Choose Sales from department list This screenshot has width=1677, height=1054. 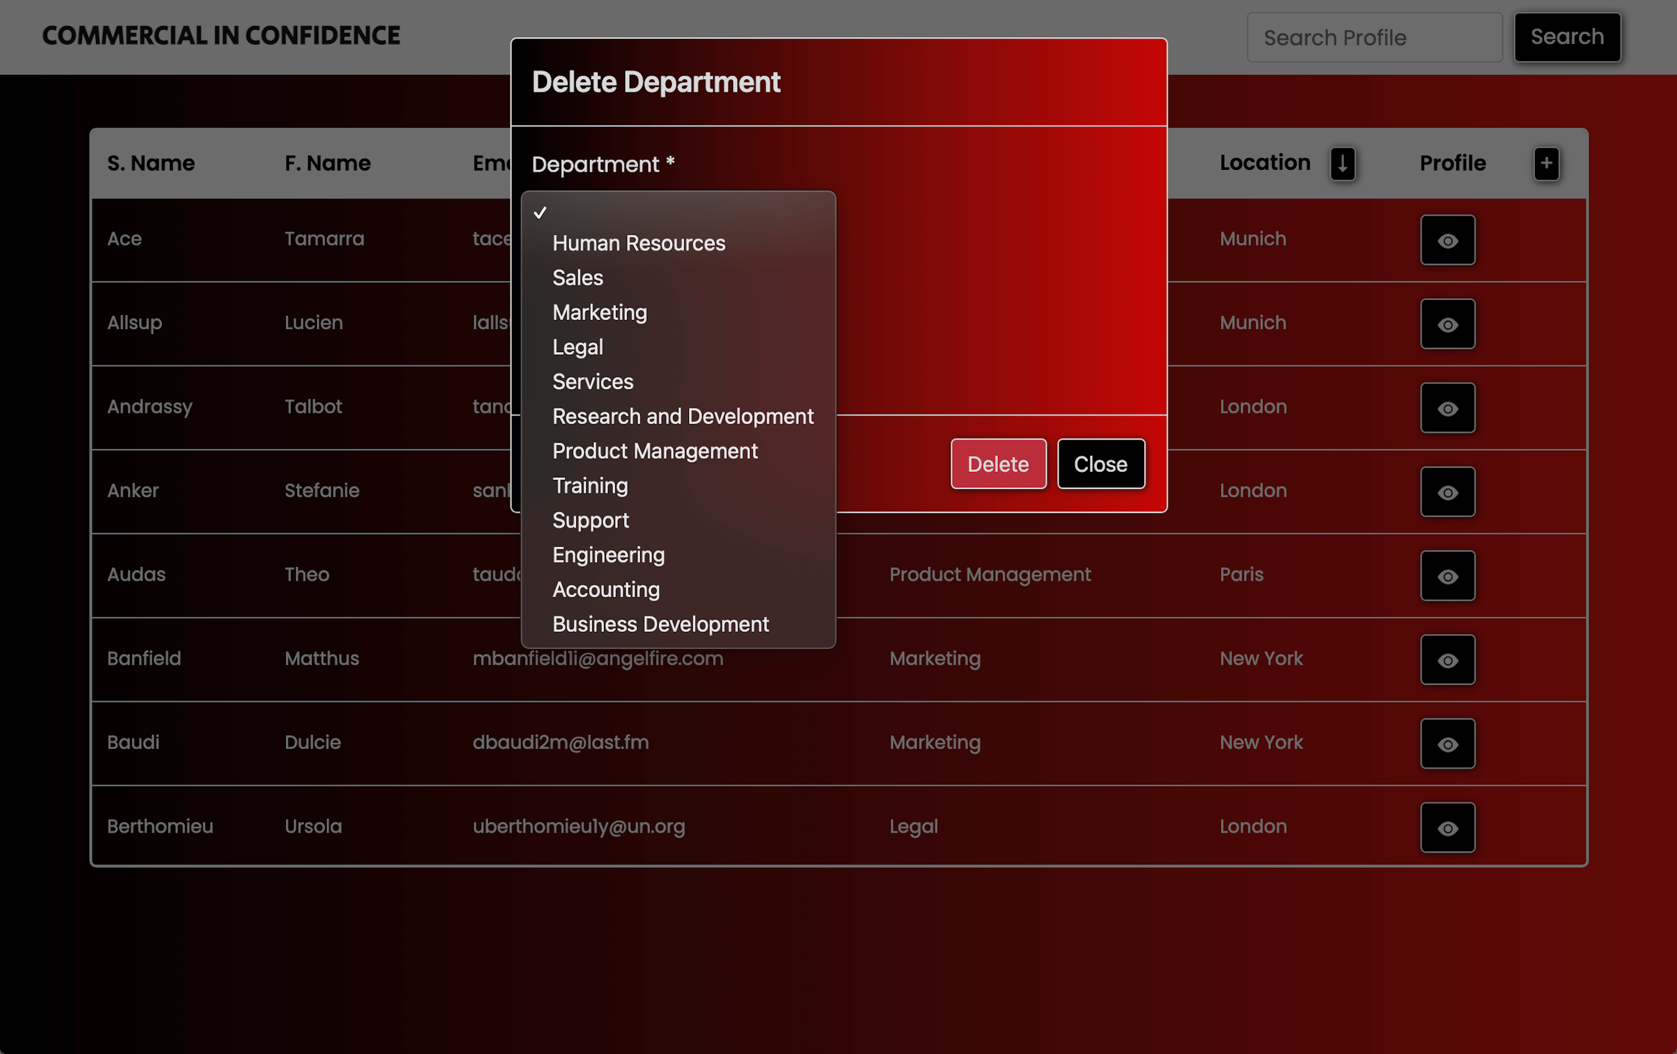pyautogui.click(x=678, y=278)
